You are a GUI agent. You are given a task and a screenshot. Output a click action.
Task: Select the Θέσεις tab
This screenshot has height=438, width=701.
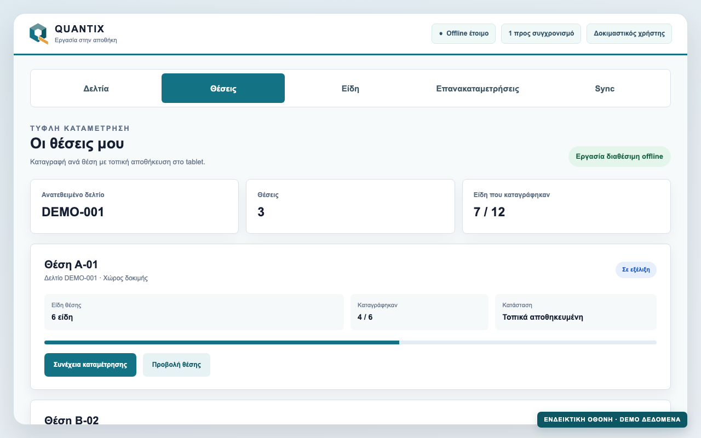click(x=223, y=88)
